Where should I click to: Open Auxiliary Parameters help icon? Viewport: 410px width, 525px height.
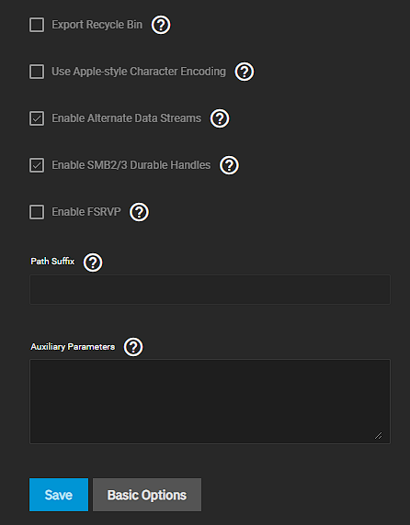tap(133, 347)
